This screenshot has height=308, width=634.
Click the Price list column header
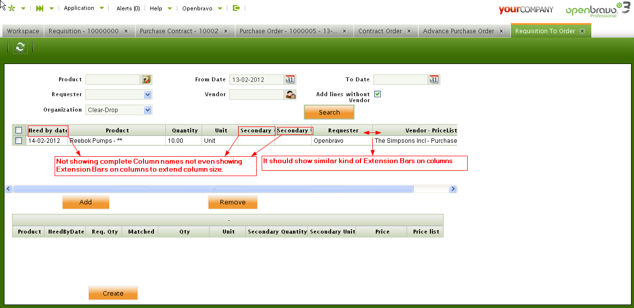point(426,232)
